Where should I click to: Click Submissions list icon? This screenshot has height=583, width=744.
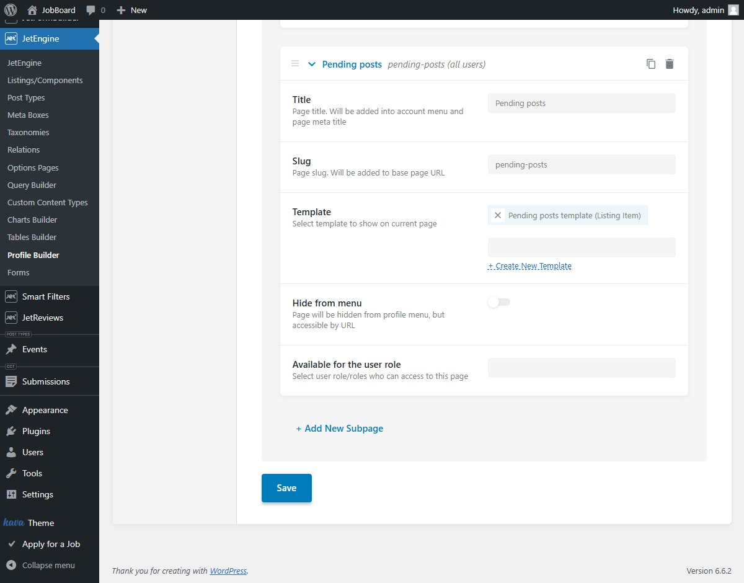[11, 381]
